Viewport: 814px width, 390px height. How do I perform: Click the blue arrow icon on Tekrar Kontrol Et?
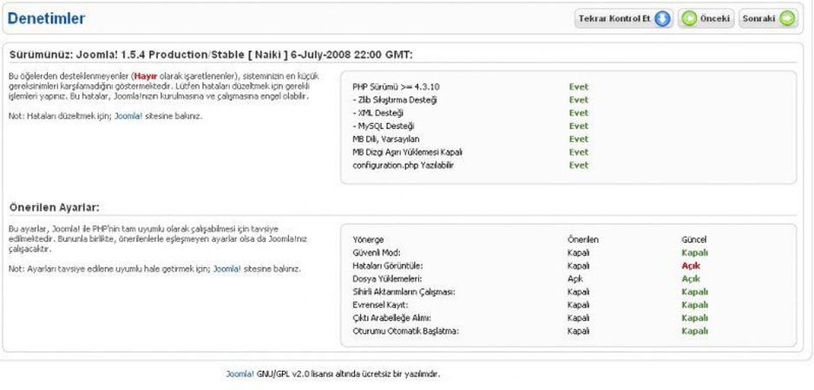click(x=662, y=19)
